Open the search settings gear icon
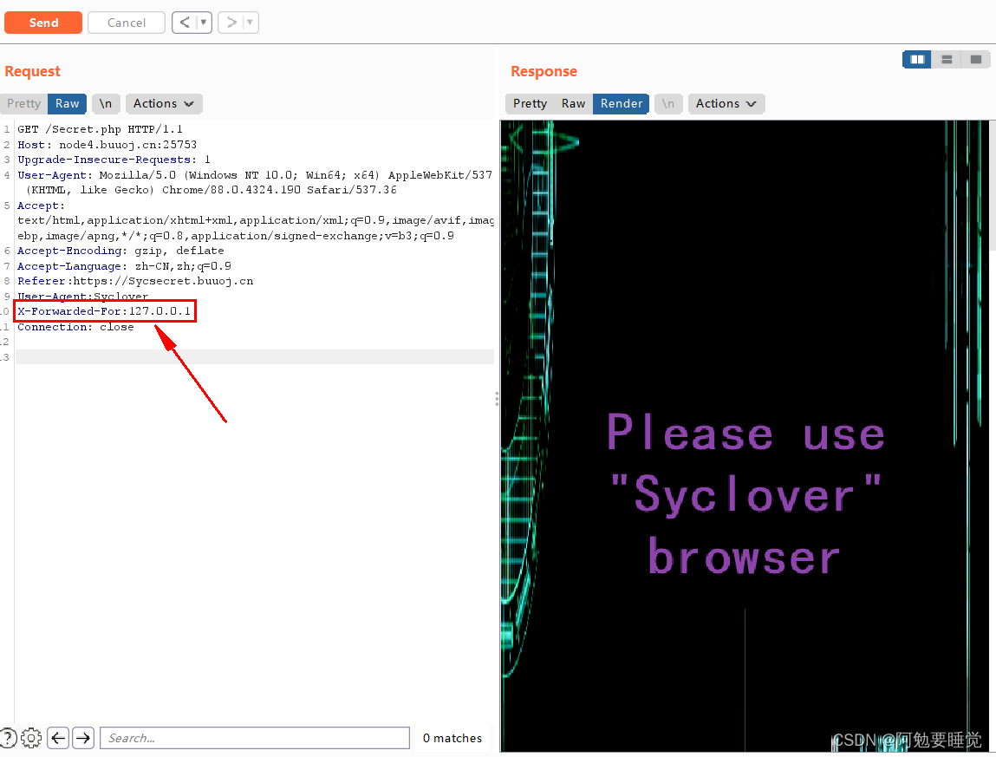 (31, 738)
